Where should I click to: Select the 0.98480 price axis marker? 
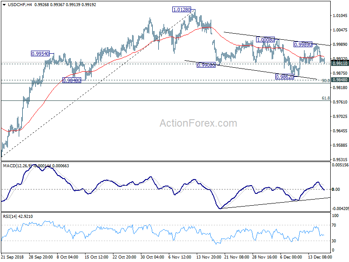click(340, 80)
